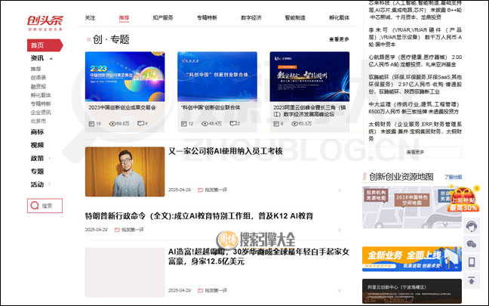The image size is (489, 306).
Task: Select 创语录 in the left sidebar
Action: coord(38,78)
